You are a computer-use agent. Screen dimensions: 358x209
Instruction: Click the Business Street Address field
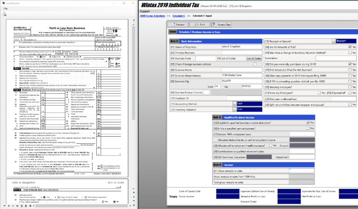coord(242,75)
